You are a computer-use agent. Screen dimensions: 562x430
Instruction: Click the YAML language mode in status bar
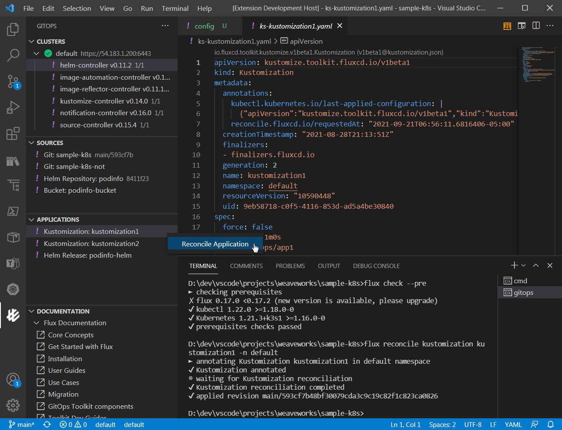click(x=513, y=425)
